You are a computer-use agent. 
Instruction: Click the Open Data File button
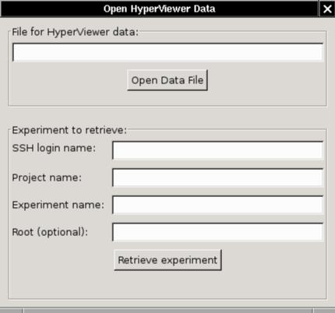point(167,80)
